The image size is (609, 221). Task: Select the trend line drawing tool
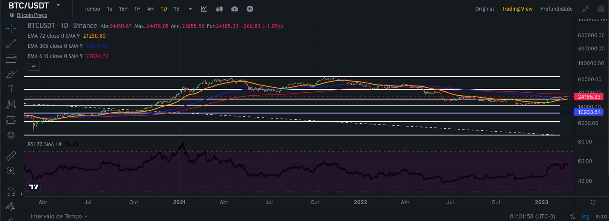[x=11, y=43]
